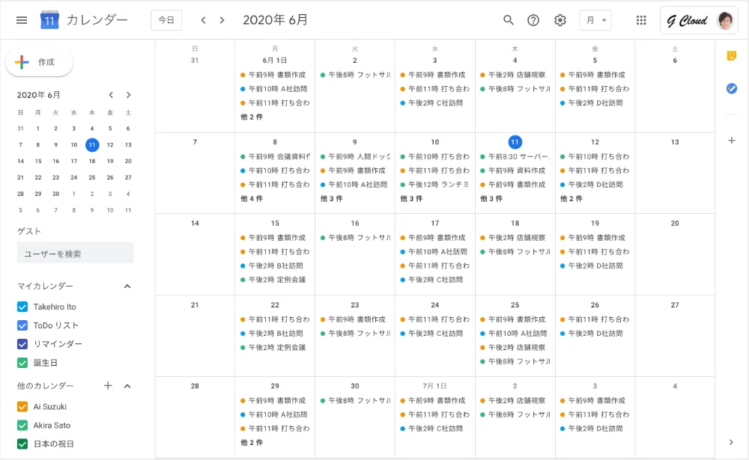Open the main hamburger menu
749x460 pixels.
pyautogui.click(x=22, y=20)
